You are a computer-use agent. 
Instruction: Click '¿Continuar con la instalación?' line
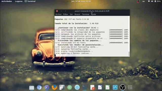(76, 28)
